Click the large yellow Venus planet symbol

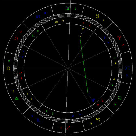pos(83,30)
